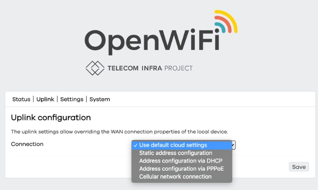Select Address configuration via PPPoE
The height and width of the screenshot is (190, 319).
click(x=181, y=169)
